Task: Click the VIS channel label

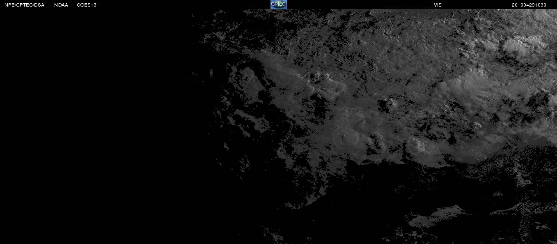Action: (438, 5)
